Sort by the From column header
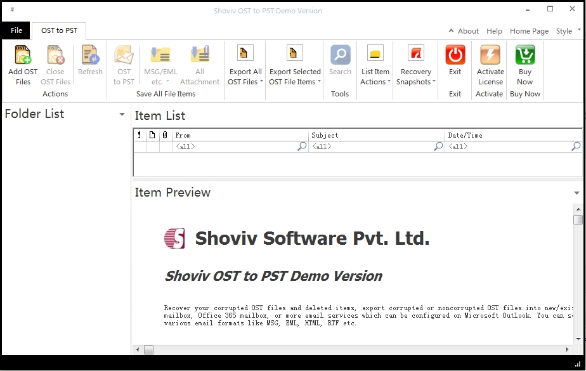The height and width of the screenshot is (371, 586). coord(240,135)
